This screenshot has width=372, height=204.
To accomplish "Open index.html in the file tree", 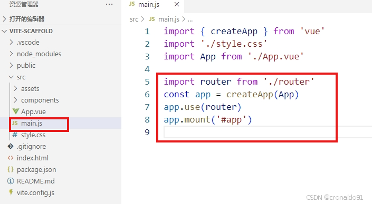I will pyautogui.click(x=33, y=158).
